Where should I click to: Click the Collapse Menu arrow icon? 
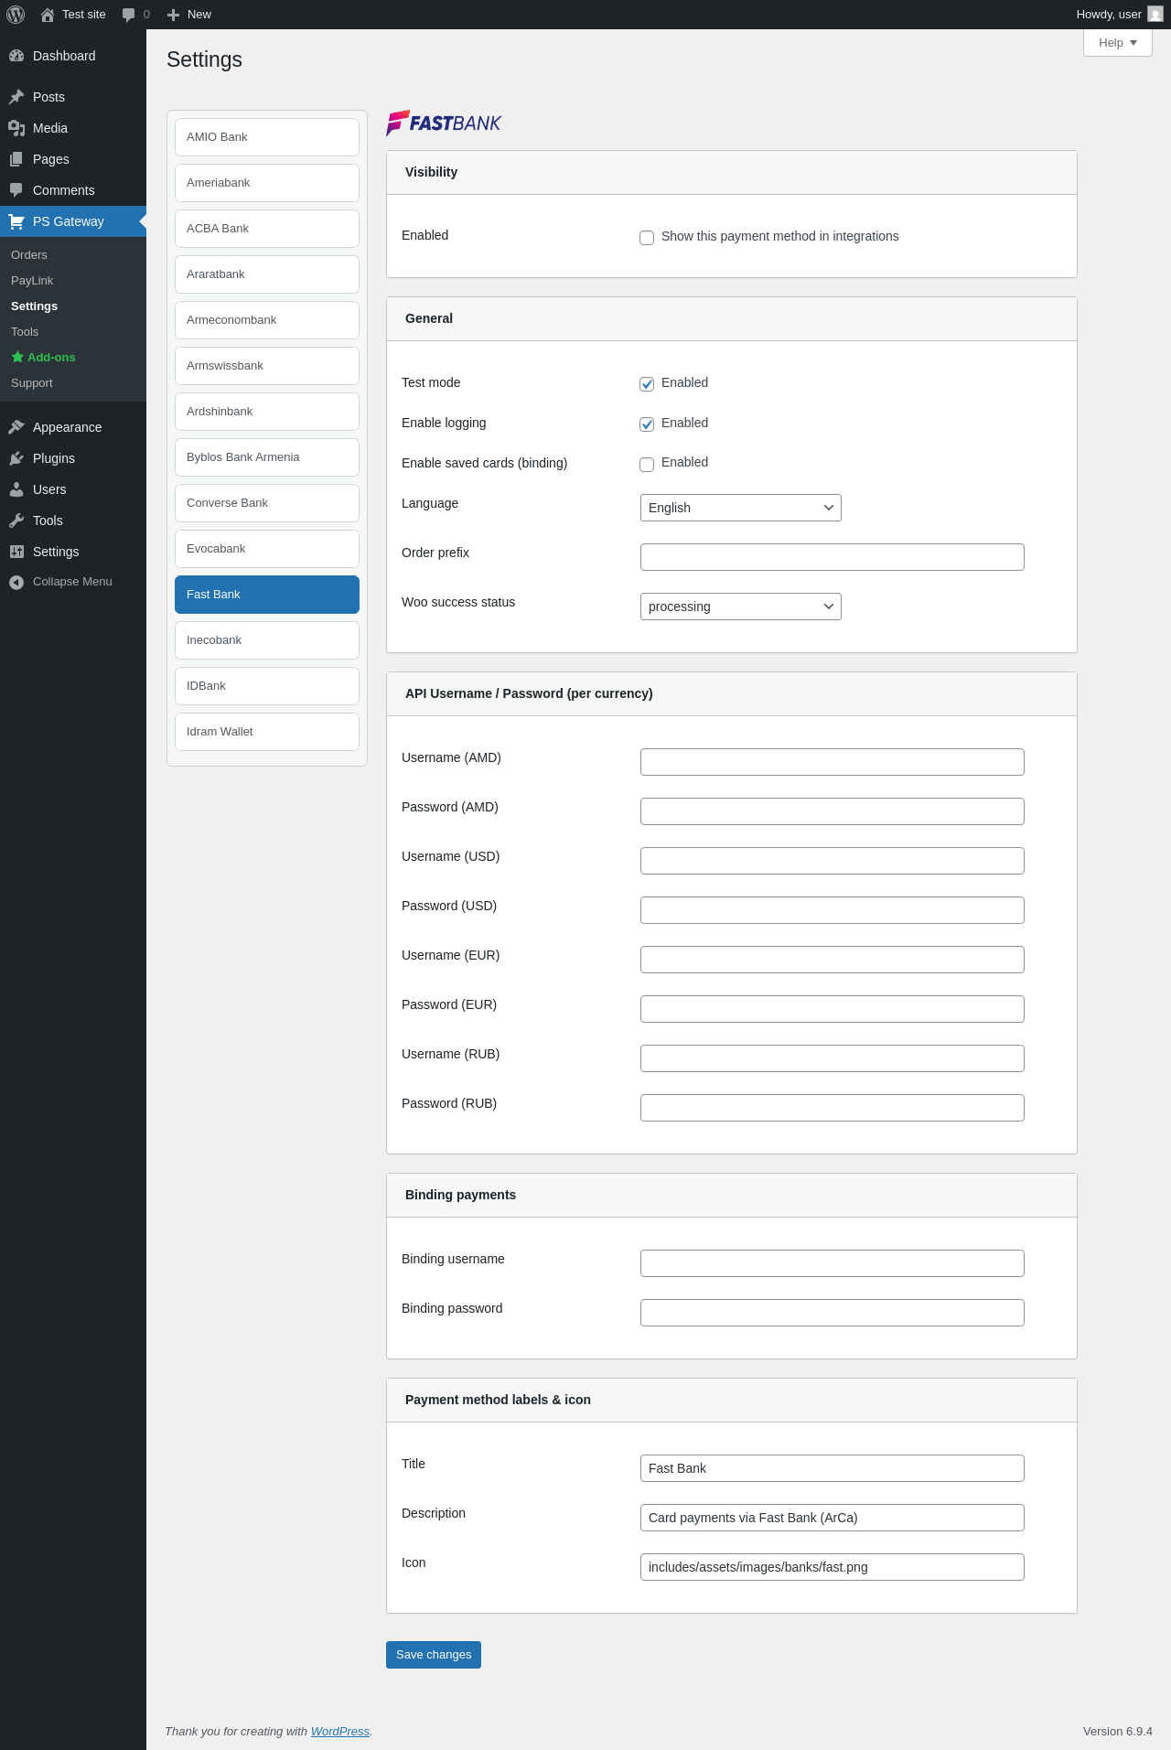click(x=16, y=582)
